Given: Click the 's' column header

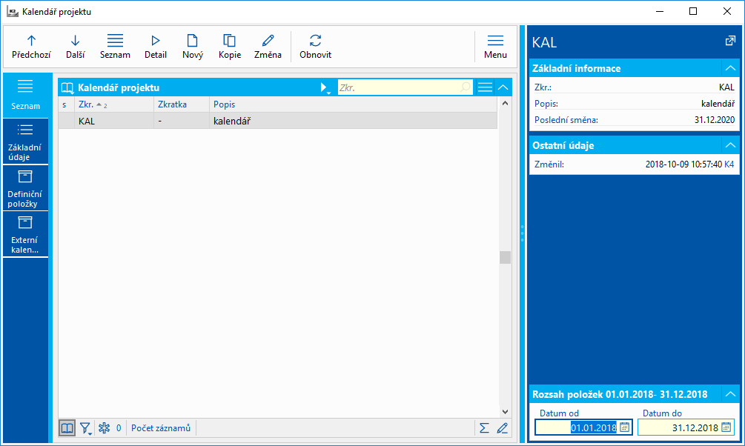Looking at the screenshot, I should 67,104.
